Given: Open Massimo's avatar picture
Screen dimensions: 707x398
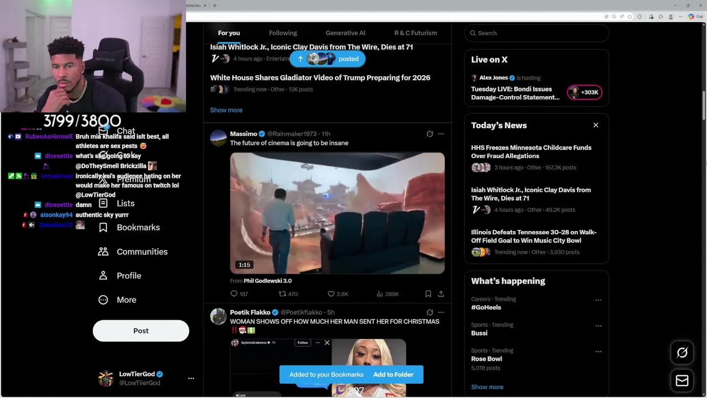Looking at the screenshot, I should point(218,138).
